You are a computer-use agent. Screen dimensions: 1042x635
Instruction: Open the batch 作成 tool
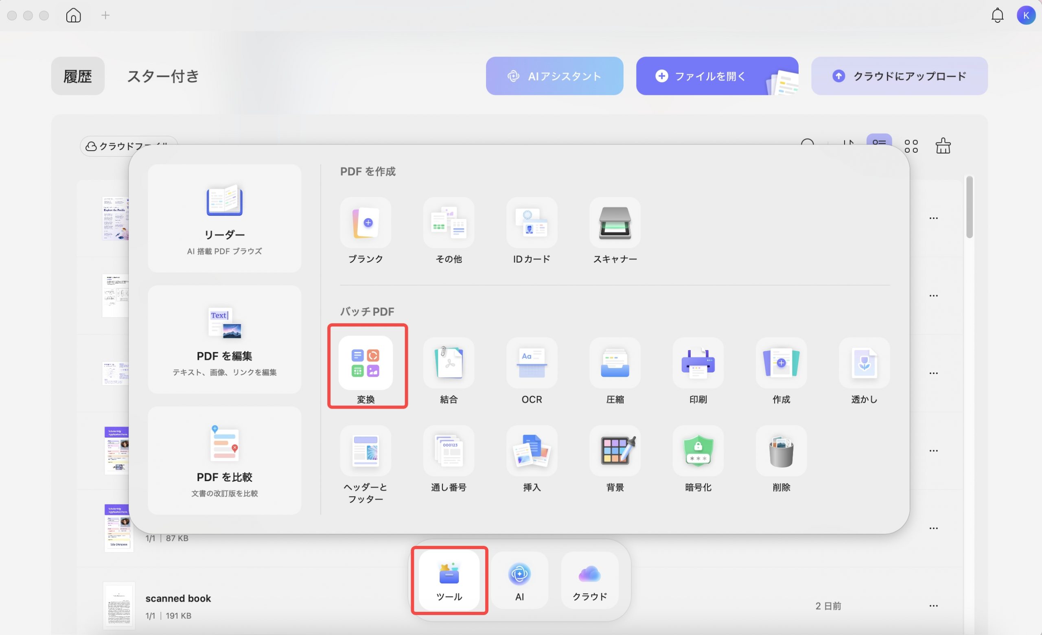tap(781, 363)
